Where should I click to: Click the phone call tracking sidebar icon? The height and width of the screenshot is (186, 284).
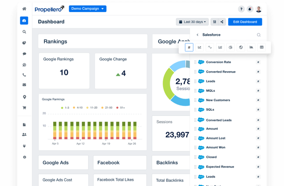(24, 75)
